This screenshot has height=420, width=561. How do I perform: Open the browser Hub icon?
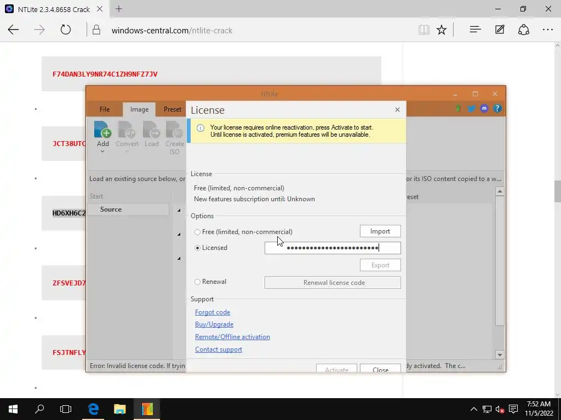[475, 30]
